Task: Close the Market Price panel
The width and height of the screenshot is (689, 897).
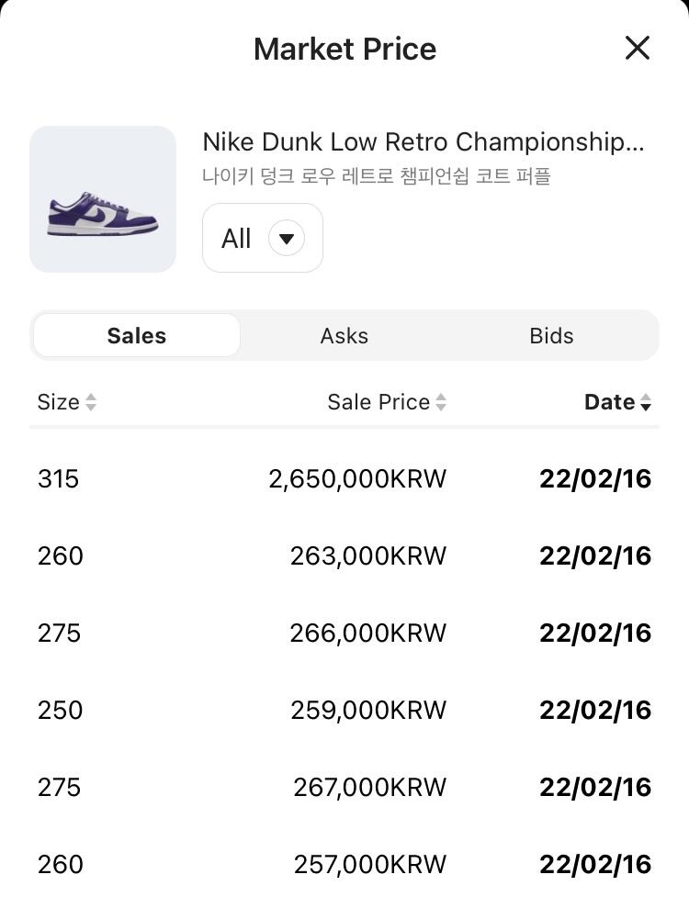Action: click(x=637, y=49)
